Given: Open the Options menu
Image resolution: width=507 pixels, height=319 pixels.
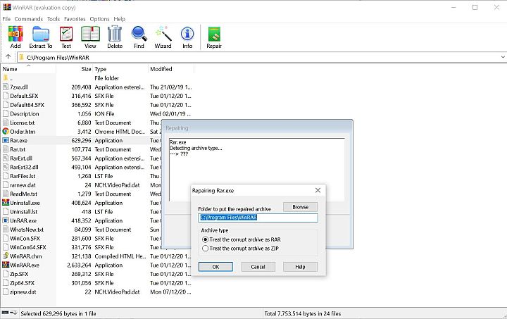Looking at the screenshot, I should coord(99,19).
